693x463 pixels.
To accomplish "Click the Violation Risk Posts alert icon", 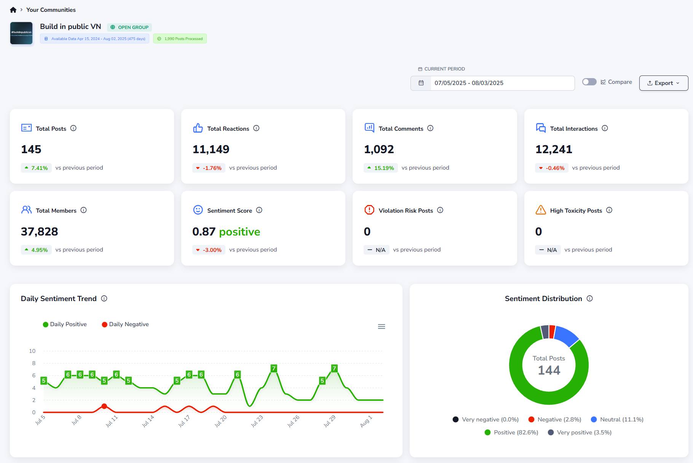I will click(369, 210).
